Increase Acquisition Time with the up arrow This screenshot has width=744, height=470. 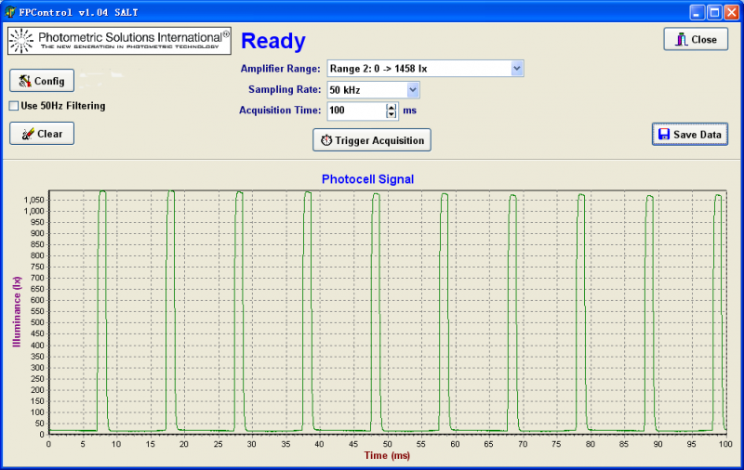(392, 106)
